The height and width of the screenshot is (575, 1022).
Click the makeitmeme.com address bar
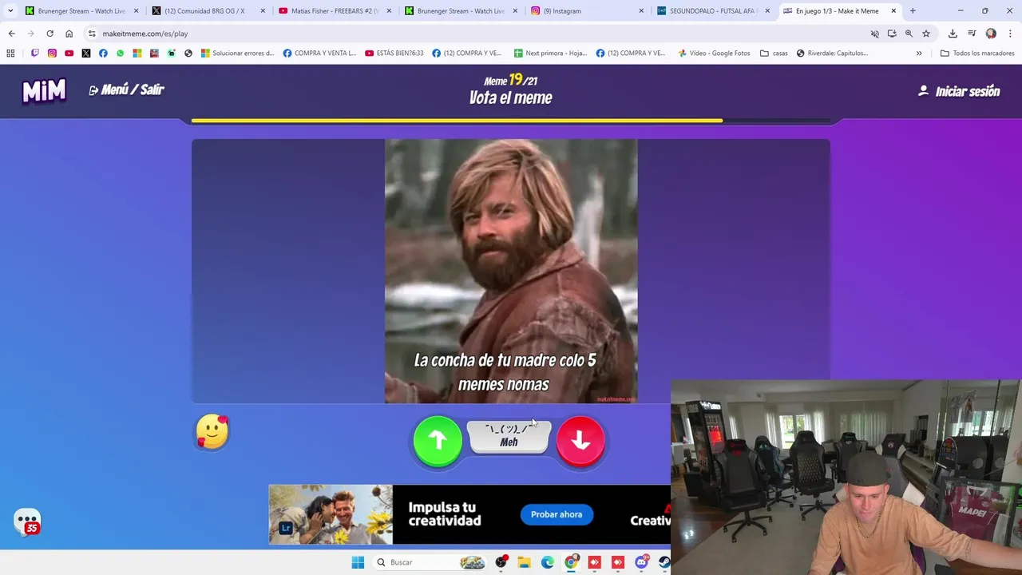click(479, 34)
